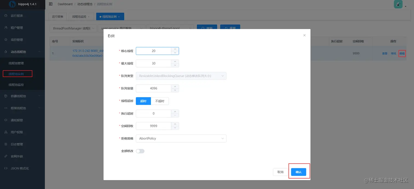The height and width of the screenshot is (189, 414).
Task: Open the user-service project dropdown
Action: [122, 28]
